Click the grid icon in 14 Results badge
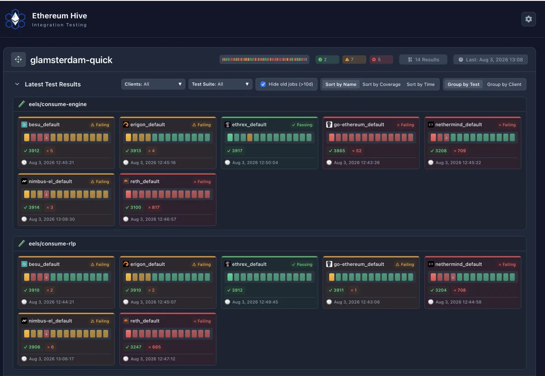The width and height of the screenshot is (545, 376). coord(410,59)
